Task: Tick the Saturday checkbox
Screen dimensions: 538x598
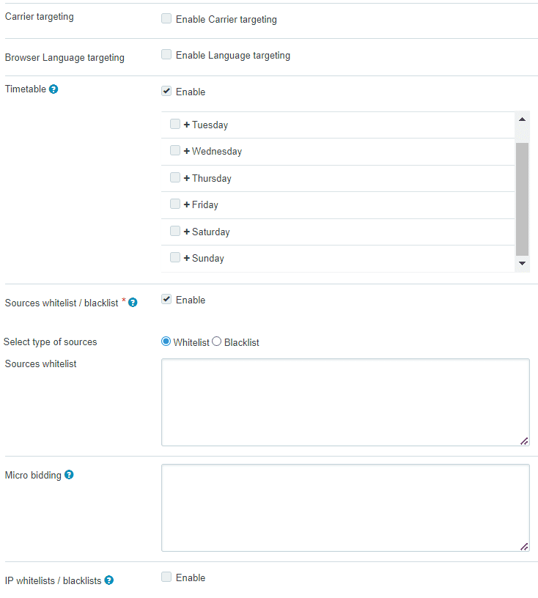Action: click(175, 231)
